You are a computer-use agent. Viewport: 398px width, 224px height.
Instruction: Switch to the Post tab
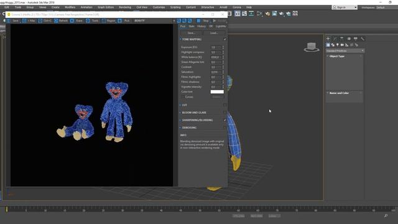click(183, 26)
